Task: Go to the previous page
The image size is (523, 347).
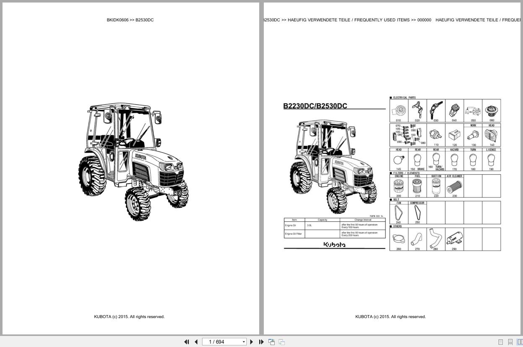Action: 196,342
